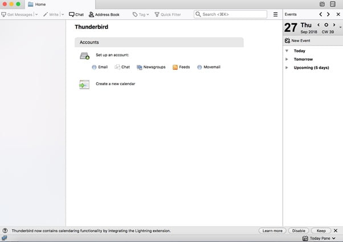343x242 pixels.
Task: Open Chat from the toolbar
Action: click(76, 14)
